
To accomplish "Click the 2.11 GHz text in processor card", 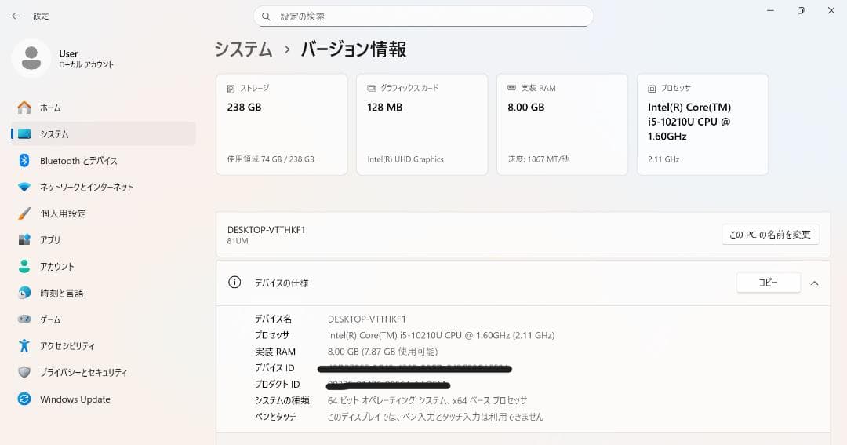I will click(663, 159).
